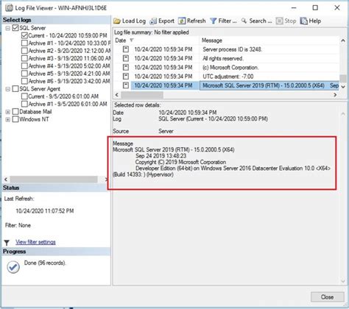Viewport: 349px width, 309px height.
Task: Select the 'Server process ID is 3248' message
Action: [x=233, y=49]
